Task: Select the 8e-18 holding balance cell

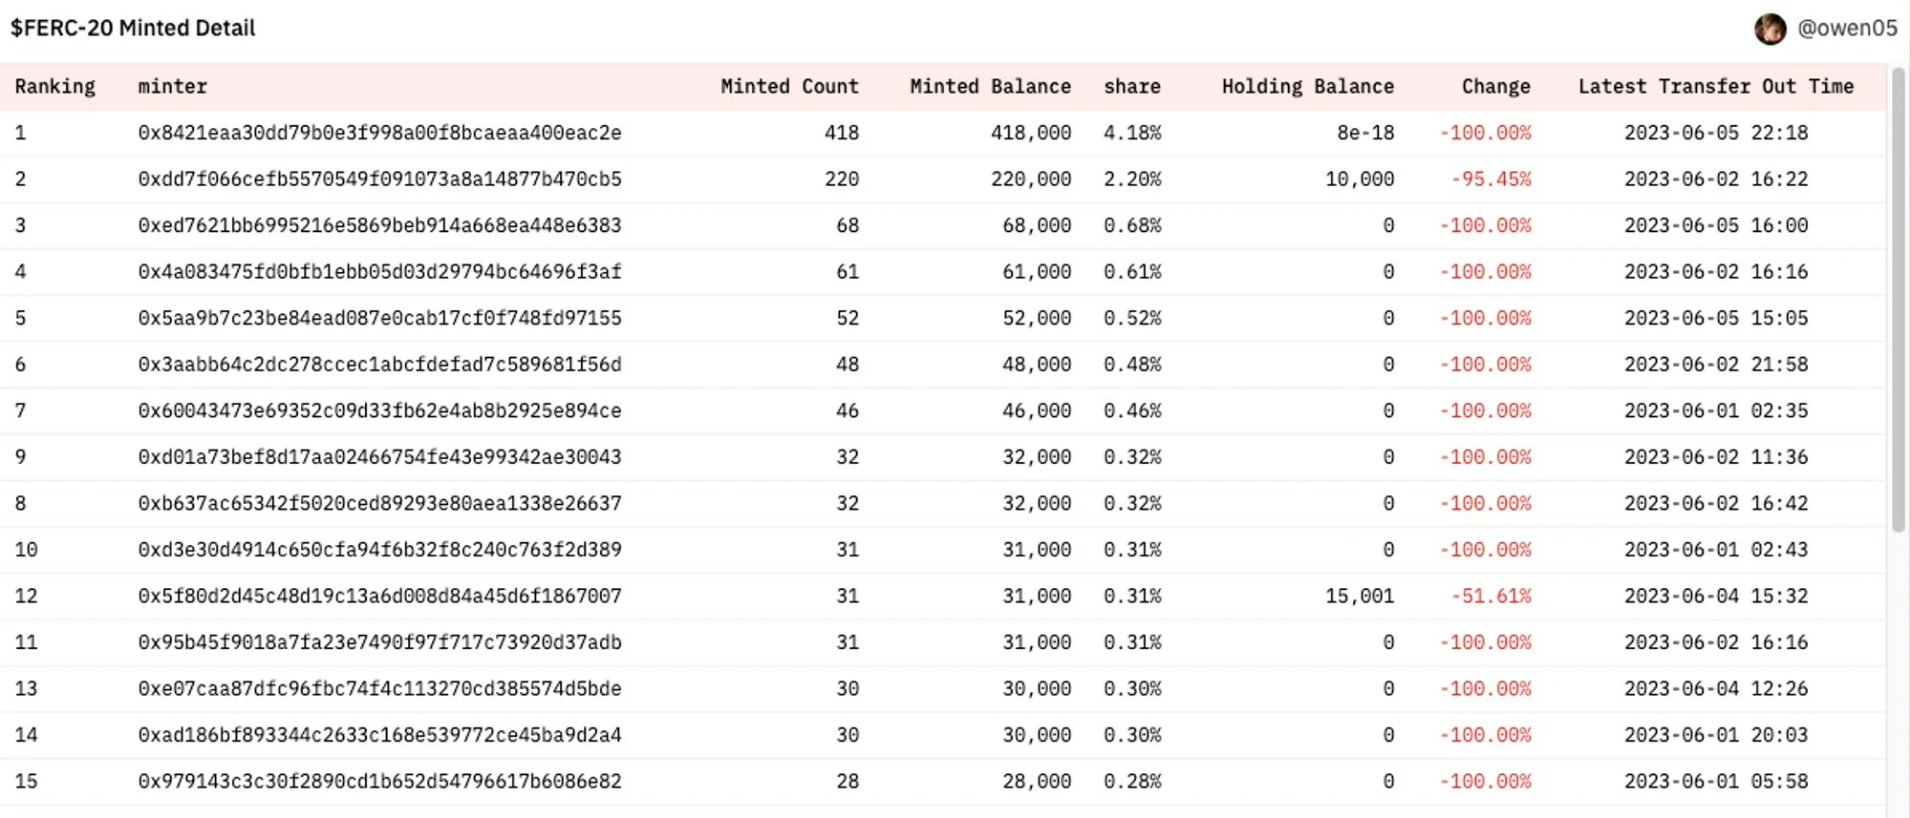Action: click(1365, 133)
